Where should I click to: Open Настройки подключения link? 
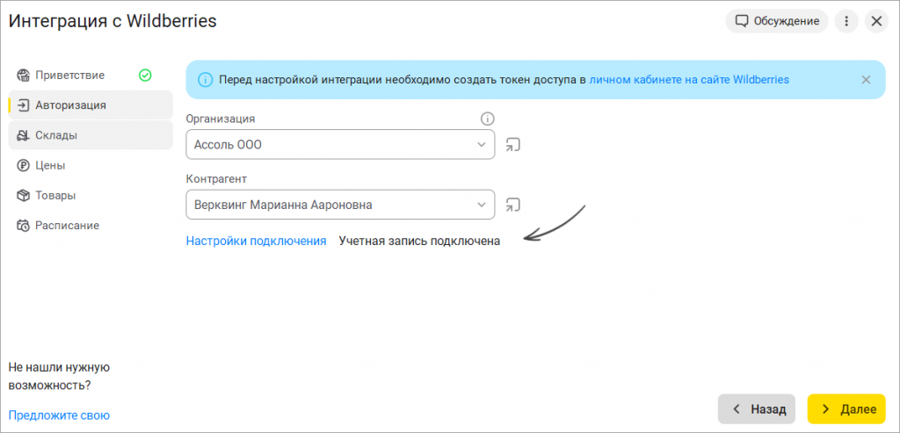pyautogui.click(x=256, y=241)
